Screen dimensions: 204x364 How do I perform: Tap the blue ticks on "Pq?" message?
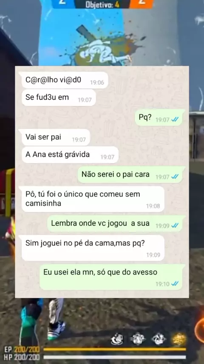coord(175,119)
